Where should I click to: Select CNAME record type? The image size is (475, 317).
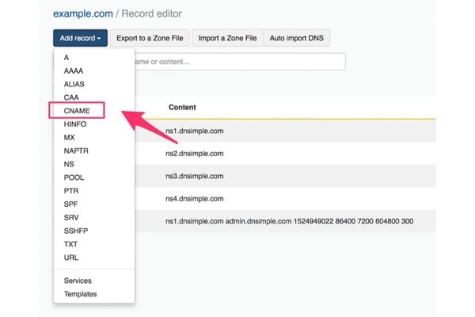(94, 111)
